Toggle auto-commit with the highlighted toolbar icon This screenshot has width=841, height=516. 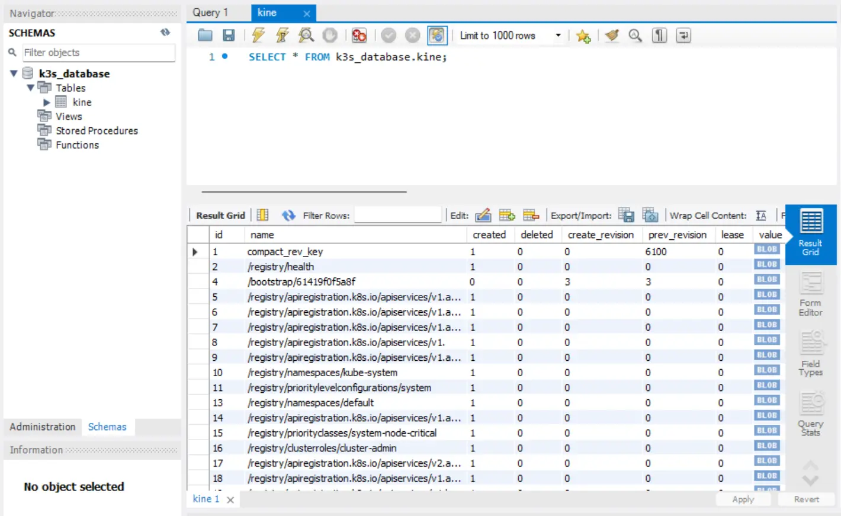(437, 35)
